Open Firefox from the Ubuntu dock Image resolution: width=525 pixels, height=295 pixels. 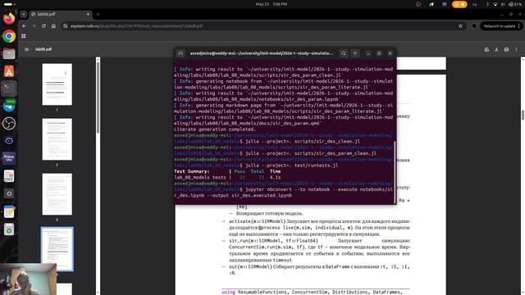point(9,18)
